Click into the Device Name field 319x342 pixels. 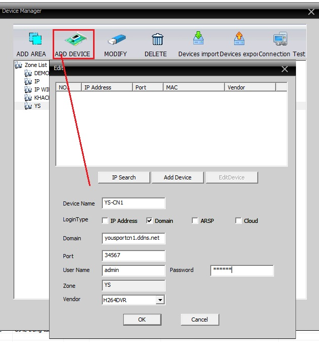pyautogui.click(x=133, y=203)
